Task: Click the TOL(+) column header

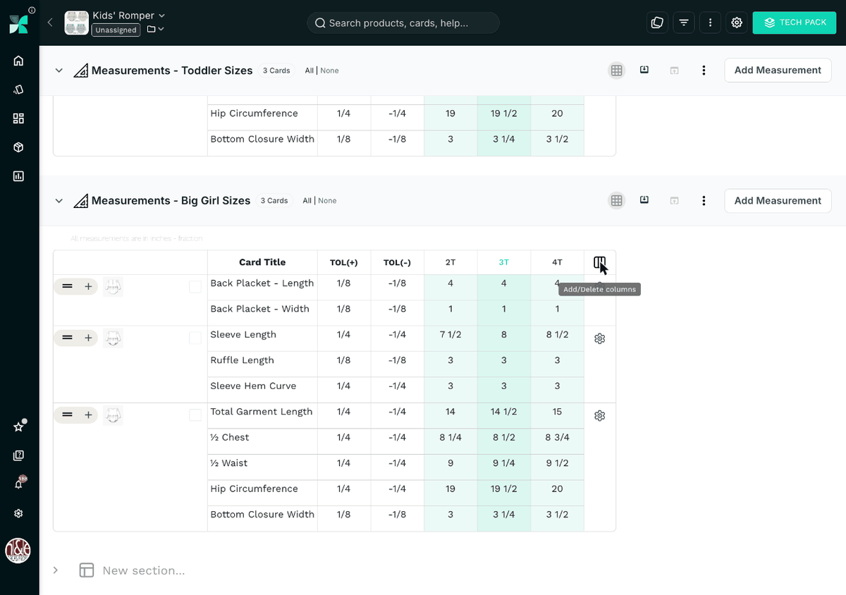Action: pyautogui.click(x=344, y=262)
